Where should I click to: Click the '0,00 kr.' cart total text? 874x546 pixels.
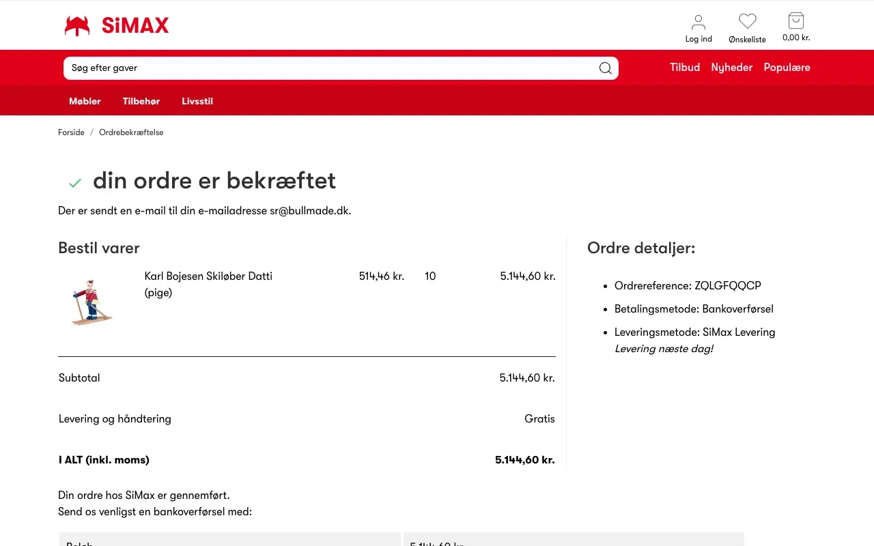[796, 38]
